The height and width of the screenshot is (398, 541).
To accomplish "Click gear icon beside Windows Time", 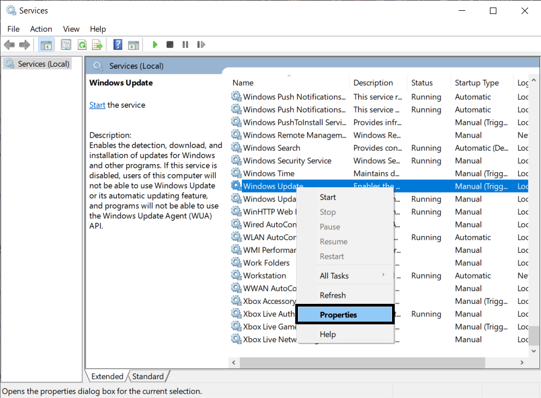I will 236,173.
